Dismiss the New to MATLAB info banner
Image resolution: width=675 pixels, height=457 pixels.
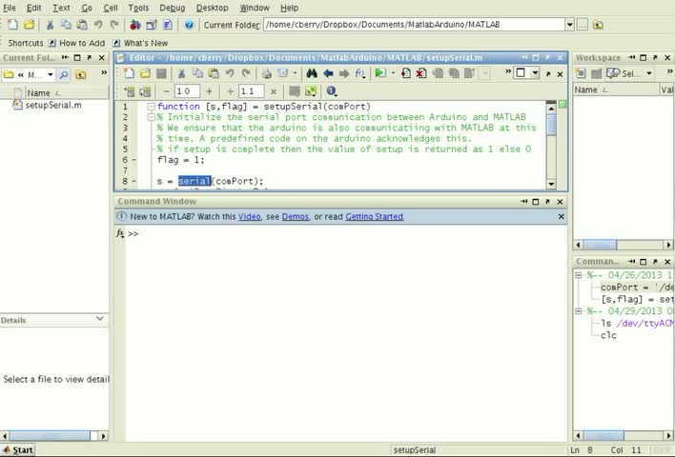561,217
